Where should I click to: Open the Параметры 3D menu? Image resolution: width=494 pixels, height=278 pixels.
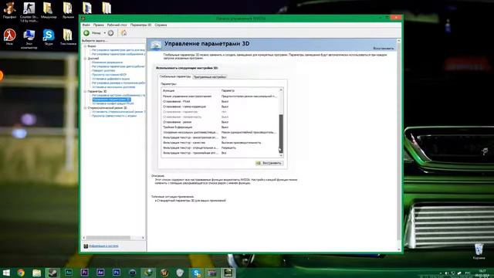click(140, 25)
